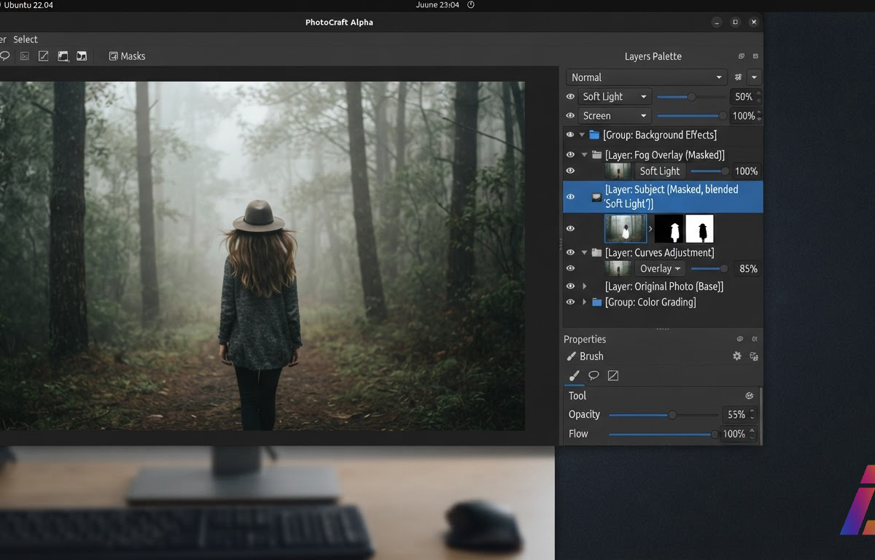Select the Subject forest photo thumbnail
This screenshot has width=875, height=560.
pos(626,228)
